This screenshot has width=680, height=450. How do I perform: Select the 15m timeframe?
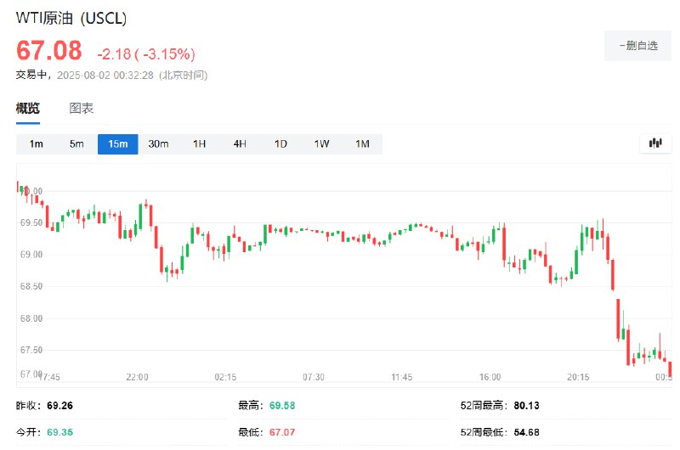point(118,143)
